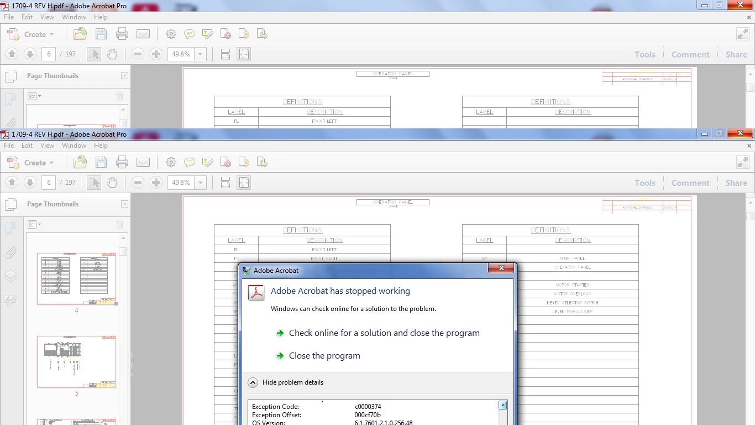Toggle fit-width scrolling mode in front window

226,183
